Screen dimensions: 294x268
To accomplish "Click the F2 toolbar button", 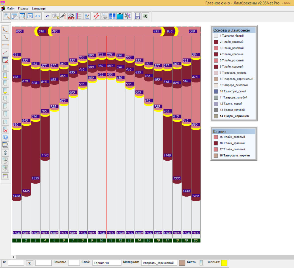I will [71, 16].
